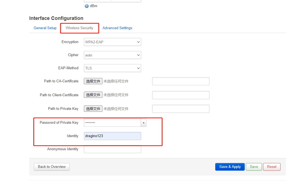Click the Save & Apply button

point(230,167)
